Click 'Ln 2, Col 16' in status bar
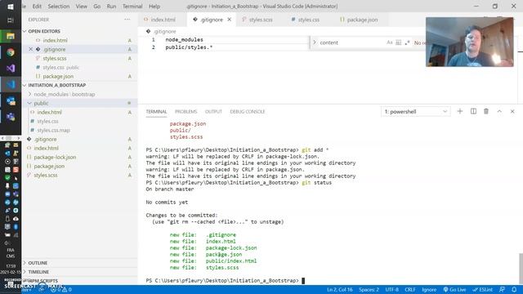The height and width of the screenshot is (294, 523). (340, 290)
